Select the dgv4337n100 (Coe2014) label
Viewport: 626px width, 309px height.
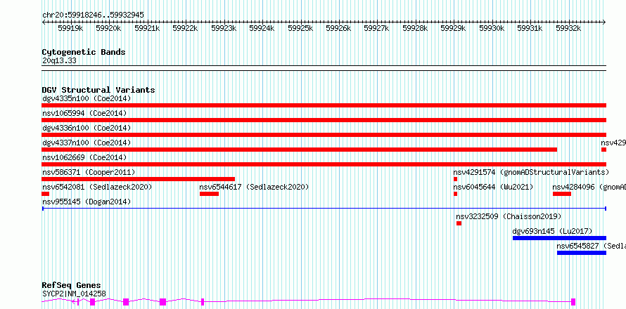[x=87, y=143]
